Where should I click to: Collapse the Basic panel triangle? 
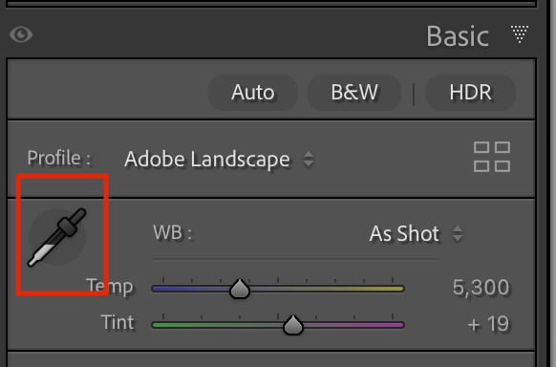click(520, 34)
